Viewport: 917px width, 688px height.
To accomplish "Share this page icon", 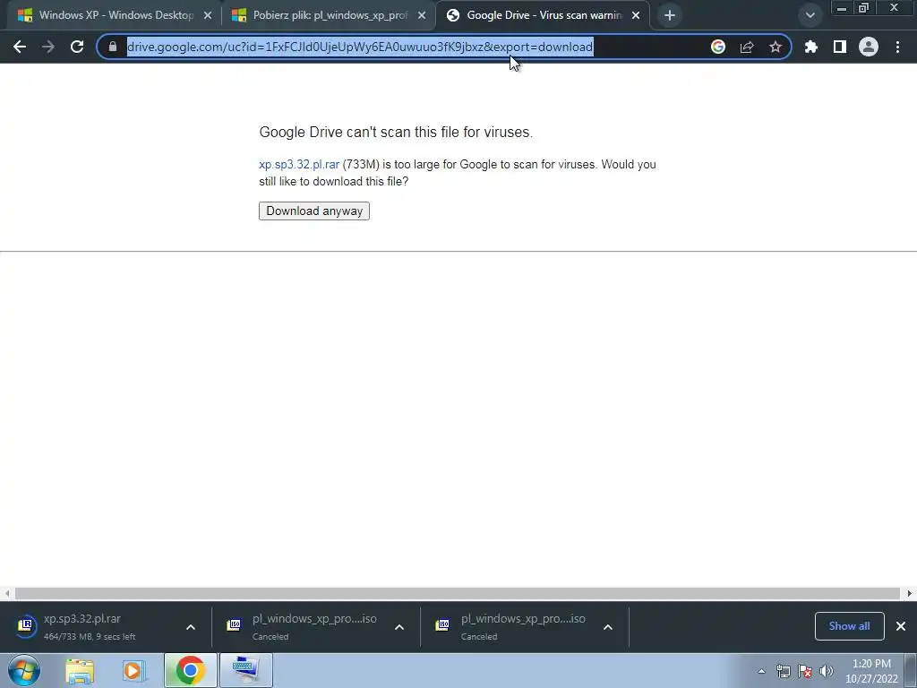I will [746, 47].
